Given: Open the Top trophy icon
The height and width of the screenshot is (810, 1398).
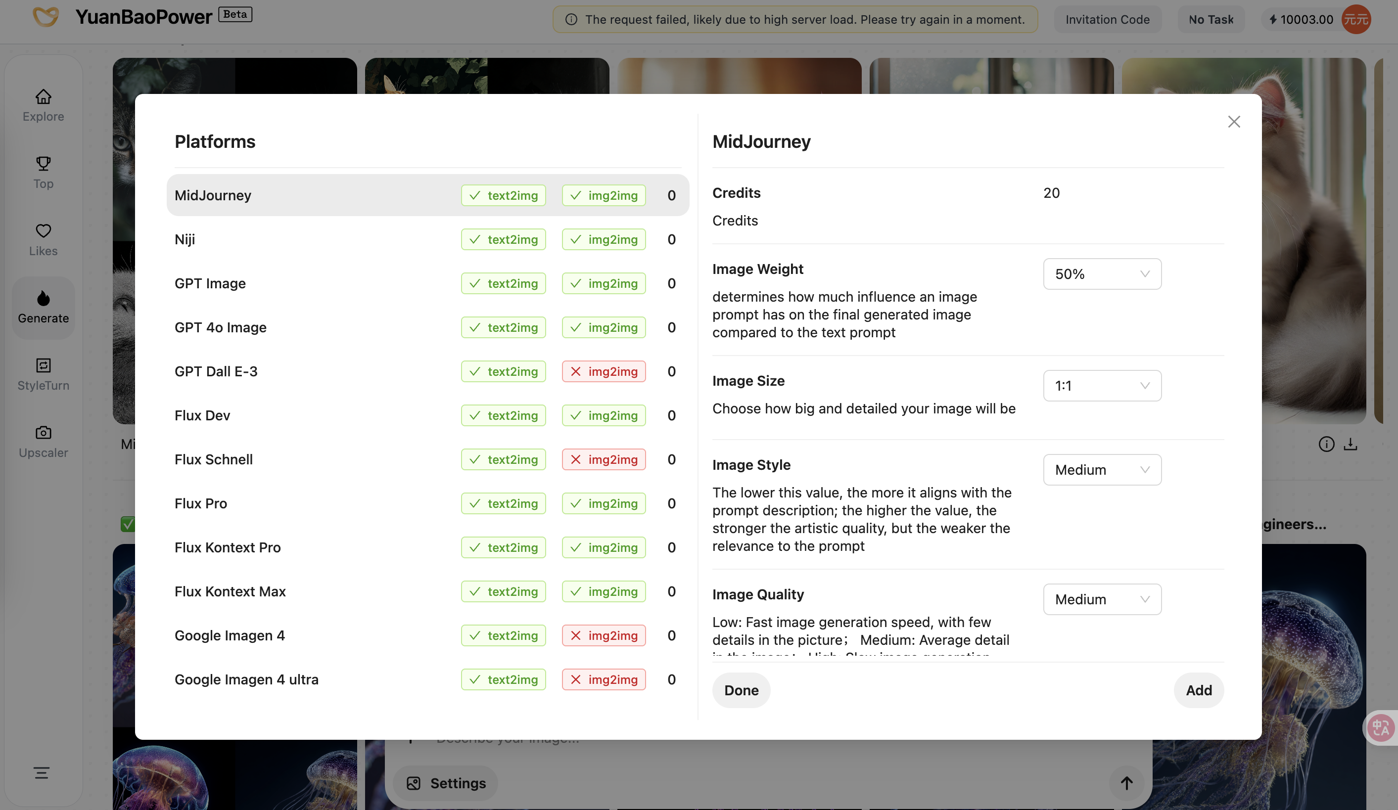Looking at the screenshot, I should [x=43, y=164].
